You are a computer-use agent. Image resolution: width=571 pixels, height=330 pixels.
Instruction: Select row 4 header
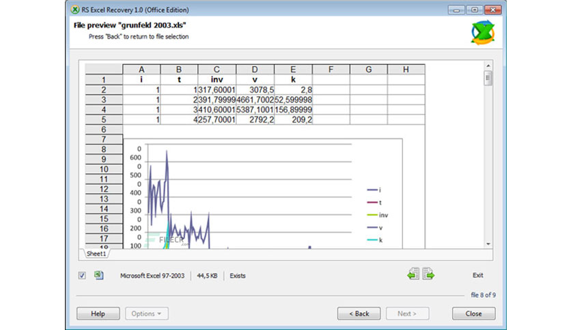[x=104, y=109]
